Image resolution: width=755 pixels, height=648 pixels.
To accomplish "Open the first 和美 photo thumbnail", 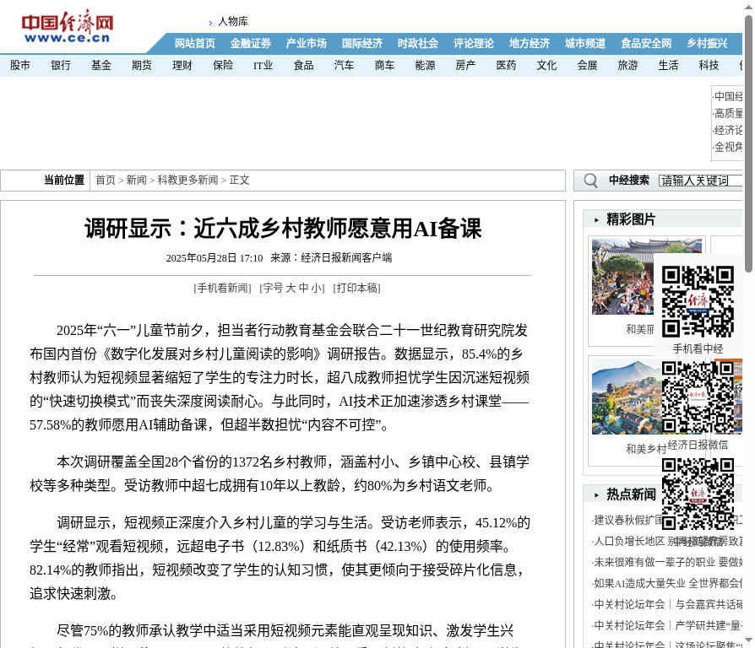I will (647, 277).
